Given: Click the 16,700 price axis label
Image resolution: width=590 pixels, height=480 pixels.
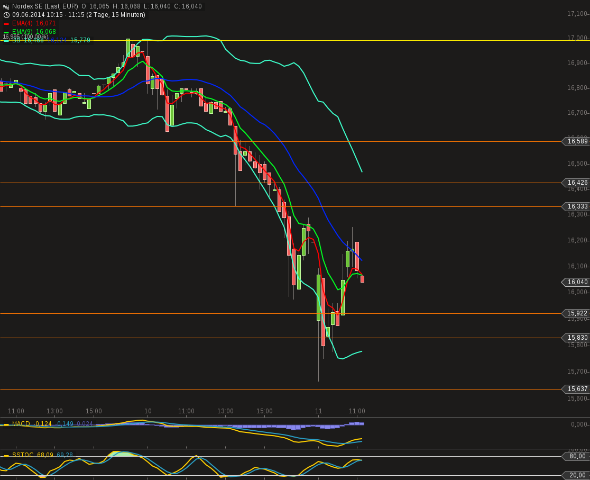Looking at the screenshot, I should (x=577, y=113).
